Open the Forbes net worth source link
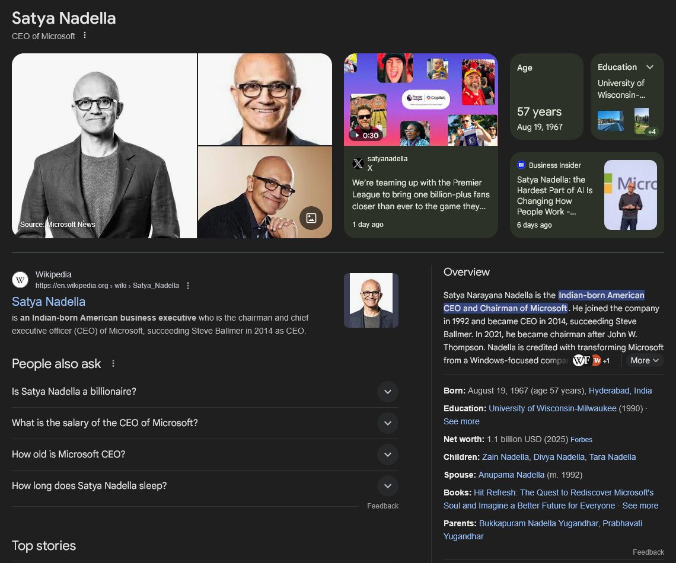Screen dimensions: 676x563 coord(581,439)
